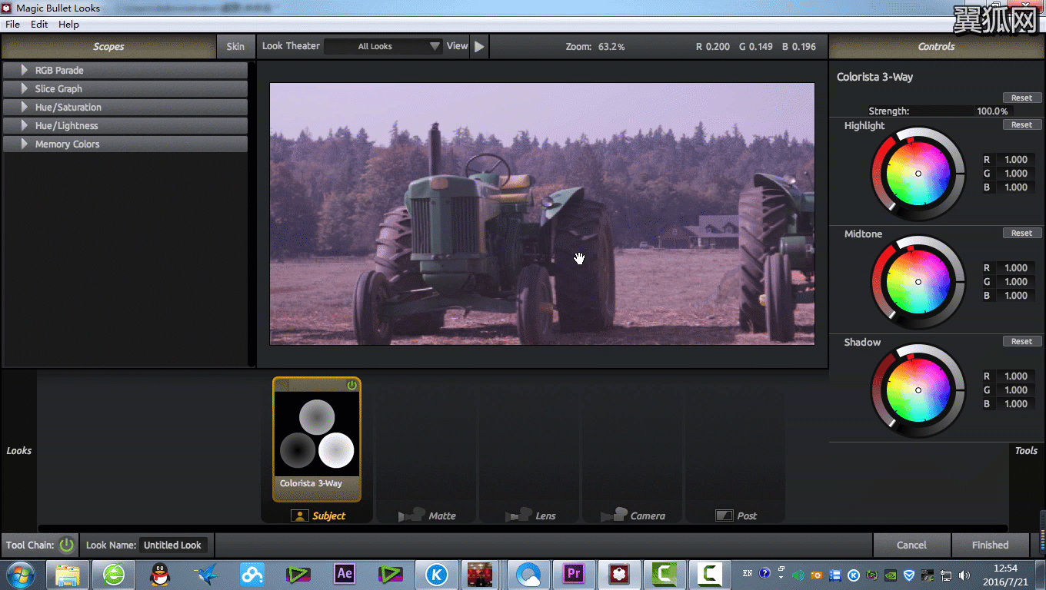Click the Midtone B value field
1046x590 pixels.
click(x=1014, y=296)
